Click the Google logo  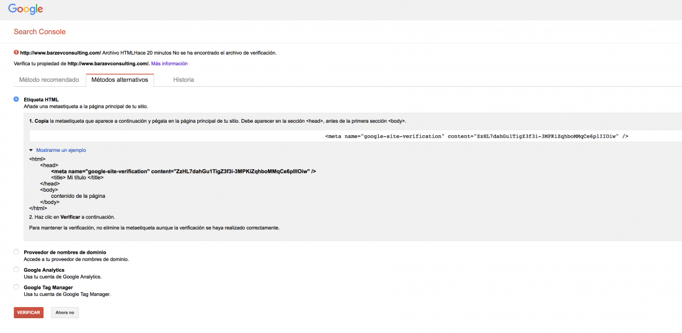[25, 9]
